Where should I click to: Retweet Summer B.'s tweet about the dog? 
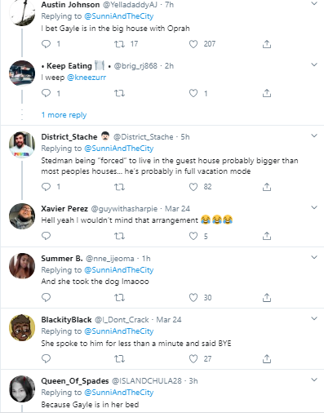pos(119,297)
